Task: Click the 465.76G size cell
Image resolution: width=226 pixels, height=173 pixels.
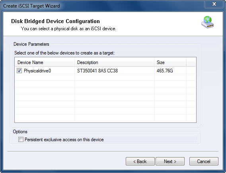Action: click(x=165, y=71)
